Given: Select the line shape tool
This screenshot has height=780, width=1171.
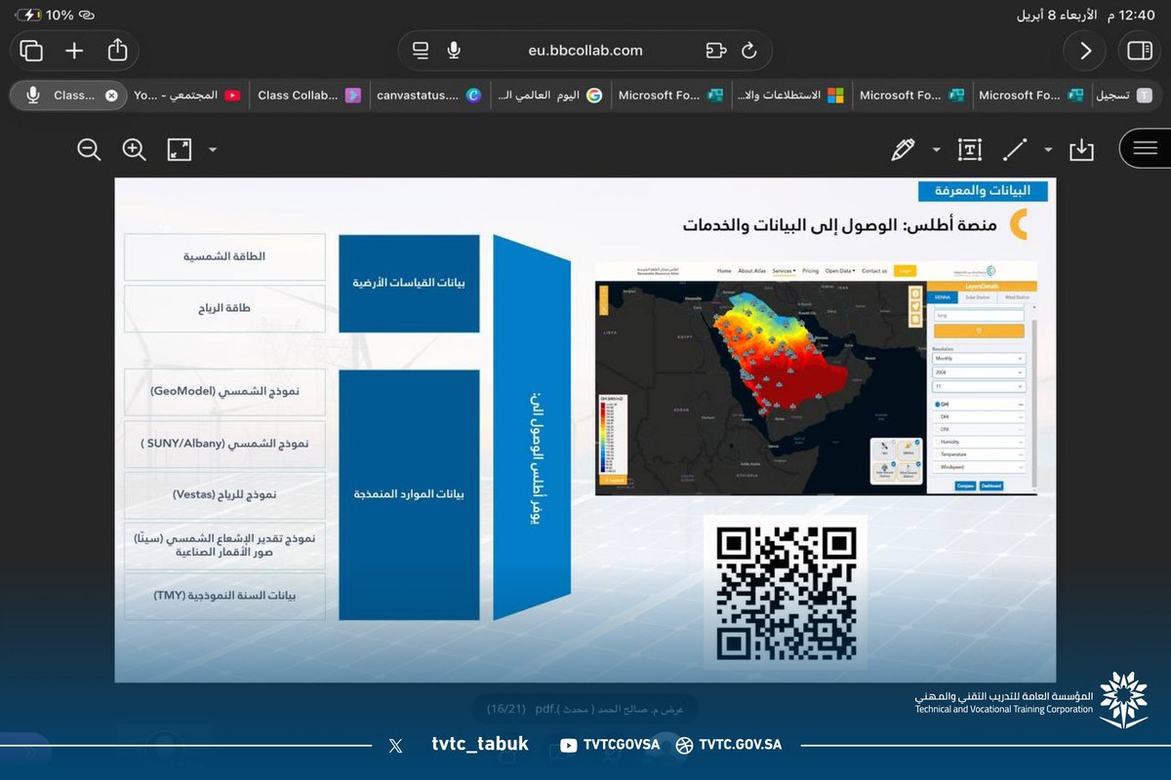Looking at the screenshot, I should click(x=1015, y=149).
